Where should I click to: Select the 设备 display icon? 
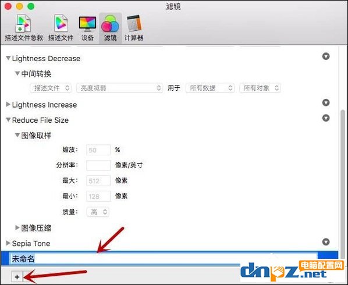[x=87, y=28]
